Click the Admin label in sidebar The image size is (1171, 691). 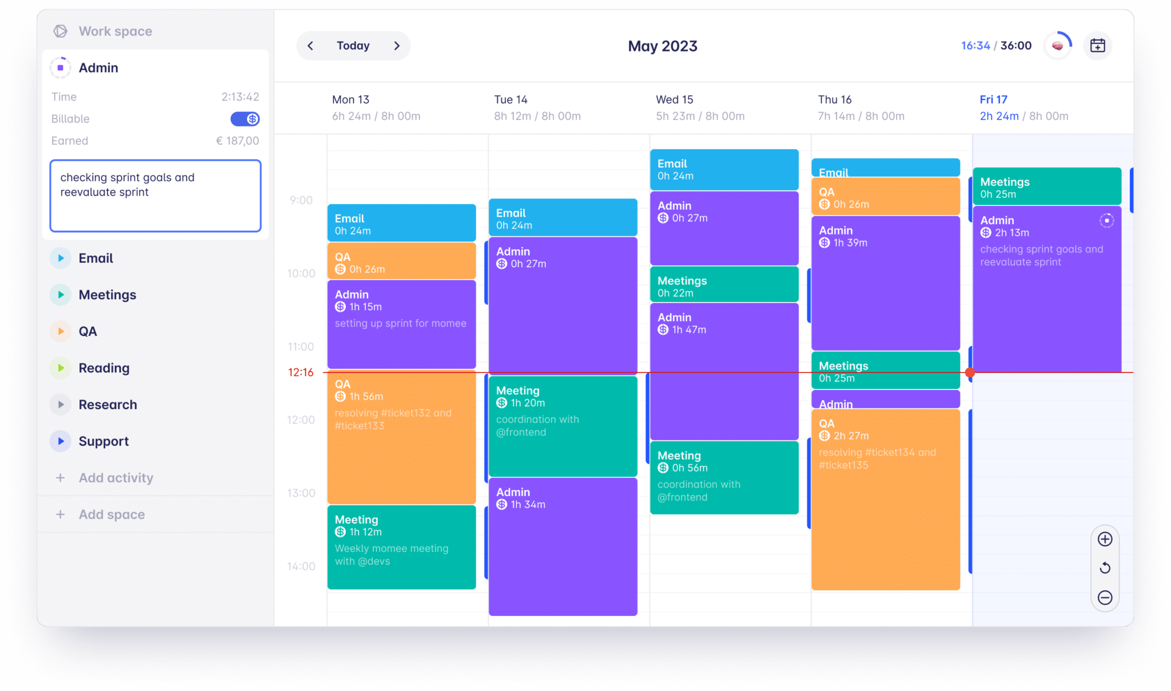(99, 67)
